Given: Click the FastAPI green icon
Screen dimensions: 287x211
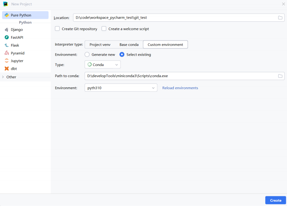Looking at the screenshot, I should click(7, 37).
